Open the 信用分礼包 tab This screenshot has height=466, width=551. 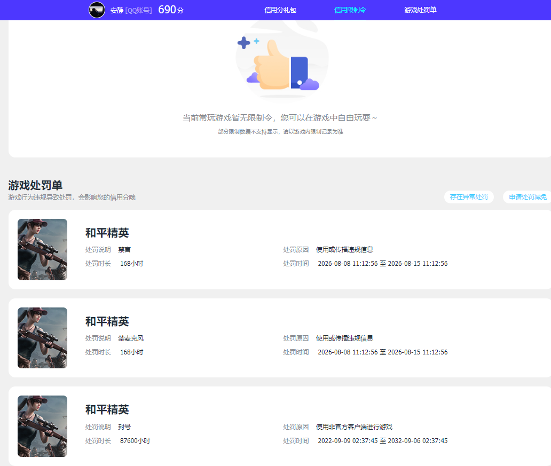coord(280,10)
